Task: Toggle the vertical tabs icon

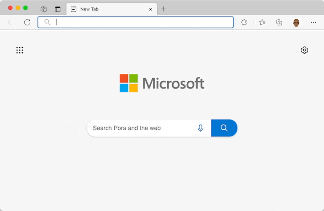Action: pos(58,9)
